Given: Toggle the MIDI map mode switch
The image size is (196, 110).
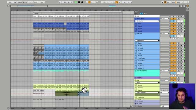Looking at the screenshot, I should 173,2.
